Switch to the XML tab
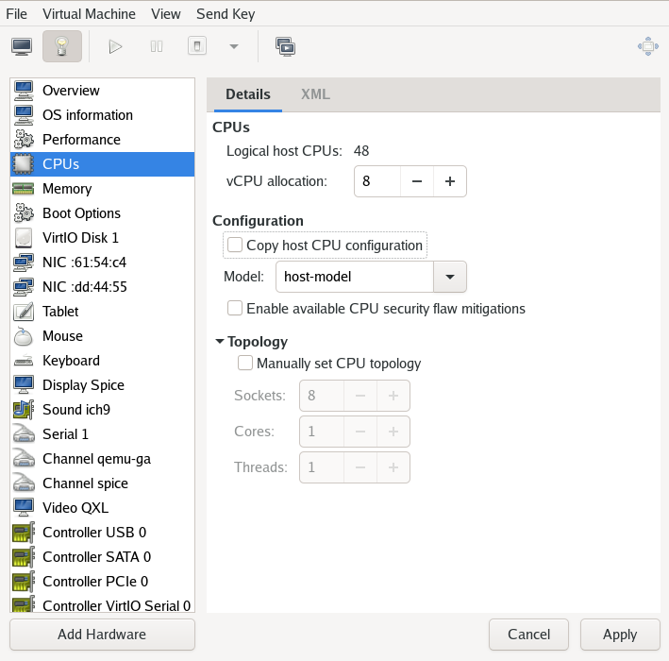Viewport: 669px width, 661px height. (x=315, y=94)
